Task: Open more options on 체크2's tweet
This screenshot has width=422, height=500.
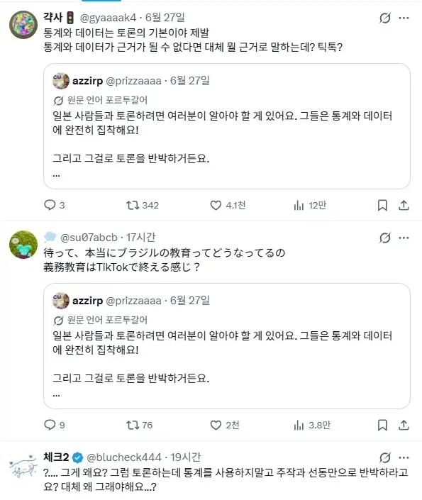Action: click(x=404, y=457)
